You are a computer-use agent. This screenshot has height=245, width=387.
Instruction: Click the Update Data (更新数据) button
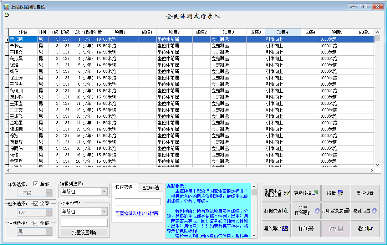point(306,193)
